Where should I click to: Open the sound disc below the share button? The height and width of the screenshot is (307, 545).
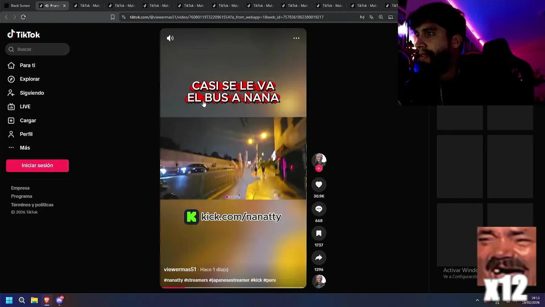tap(318, 281)
